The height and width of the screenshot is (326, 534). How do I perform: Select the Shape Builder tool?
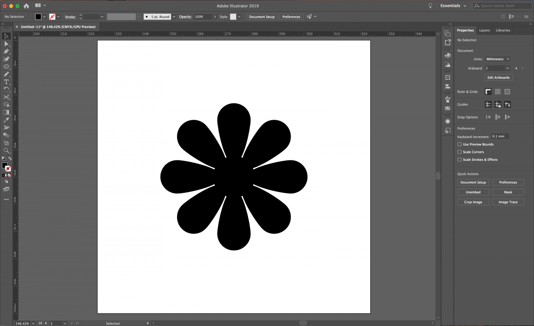pyautogui.click(x=6, y=105)
